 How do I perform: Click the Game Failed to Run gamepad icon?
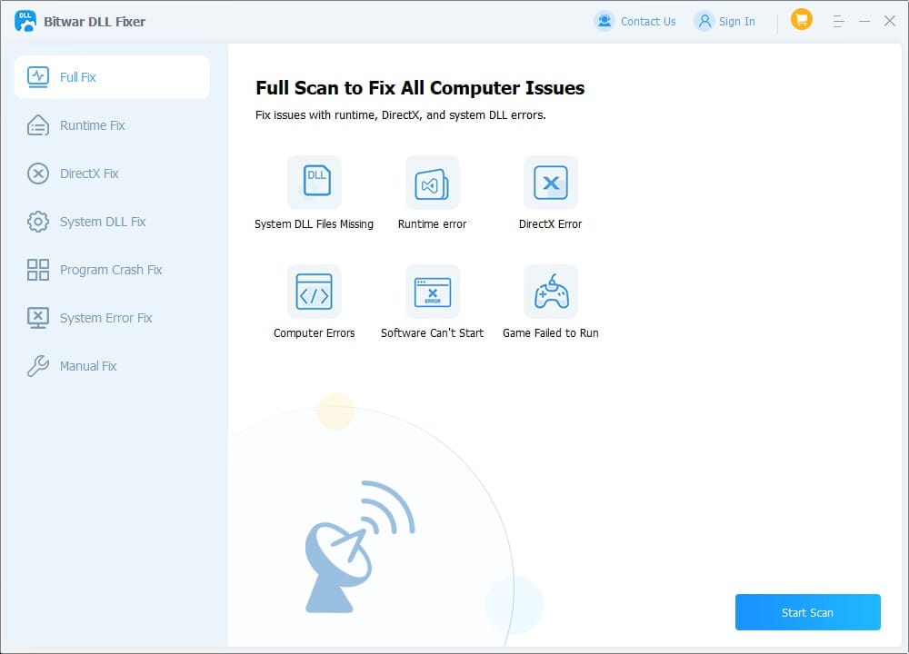551,292
